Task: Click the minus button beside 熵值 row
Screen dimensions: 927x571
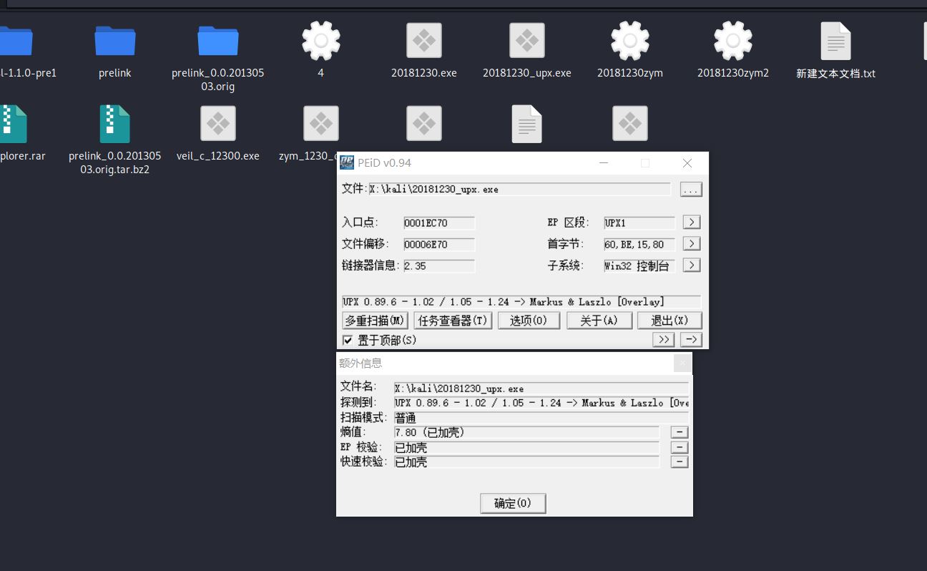Action: (x=680, y=432)
